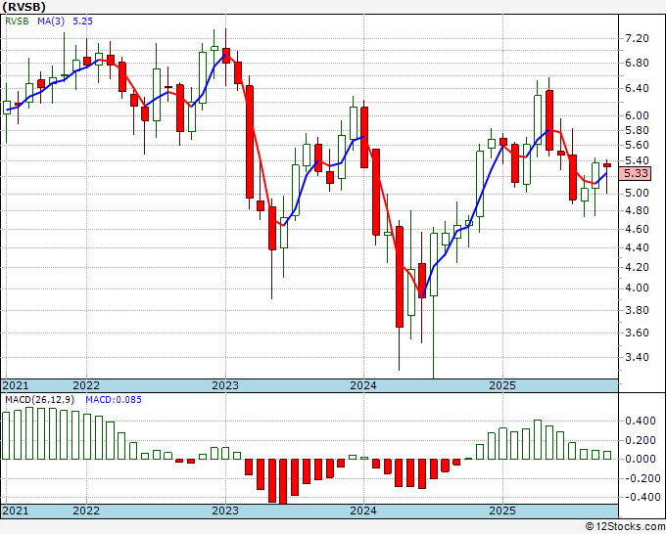Screen dimensions: 666x534
Task: Click 2022 on the price chart timeline
Action: [86, 385]
